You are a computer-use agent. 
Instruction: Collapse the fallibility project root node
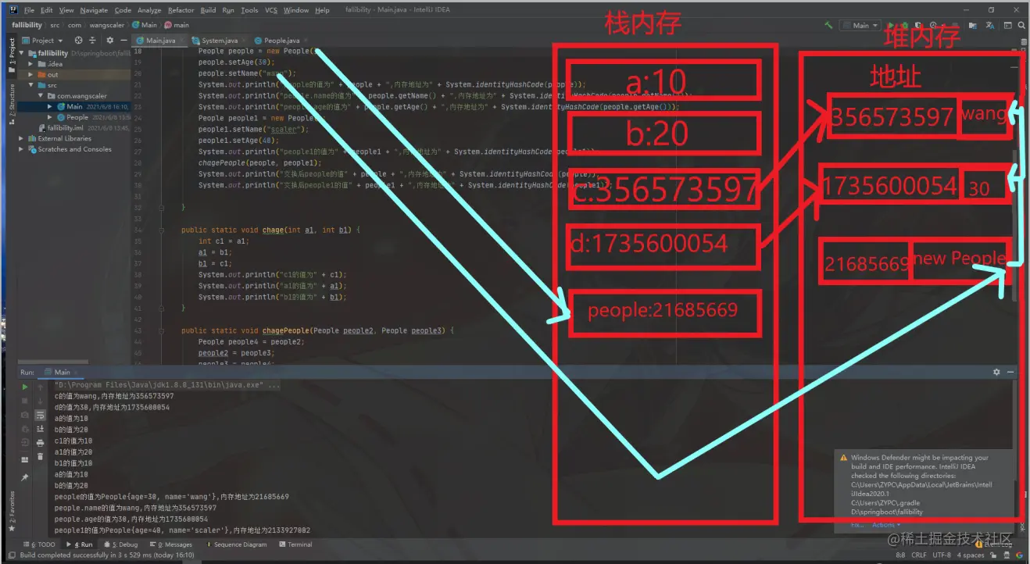coord(23,53)
